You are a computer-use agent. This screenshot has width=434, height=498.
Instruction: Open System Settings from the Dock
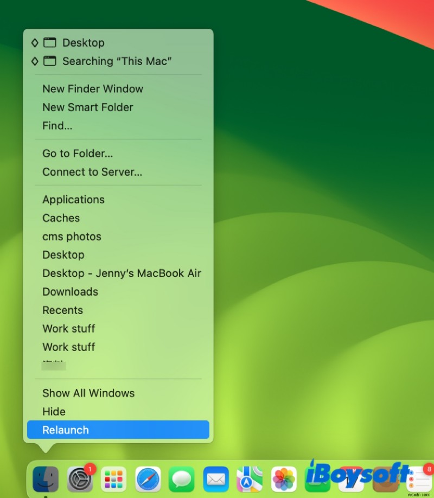tap(80, 478)
